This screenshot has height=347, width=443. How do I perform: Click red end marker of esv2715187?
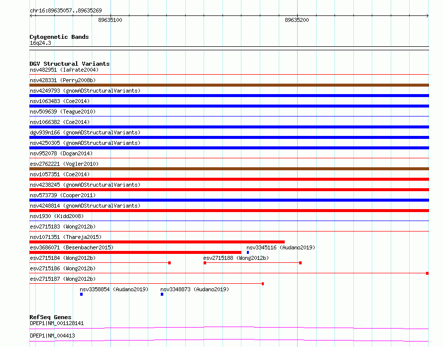pyautogui.click(x=263, y=284)
